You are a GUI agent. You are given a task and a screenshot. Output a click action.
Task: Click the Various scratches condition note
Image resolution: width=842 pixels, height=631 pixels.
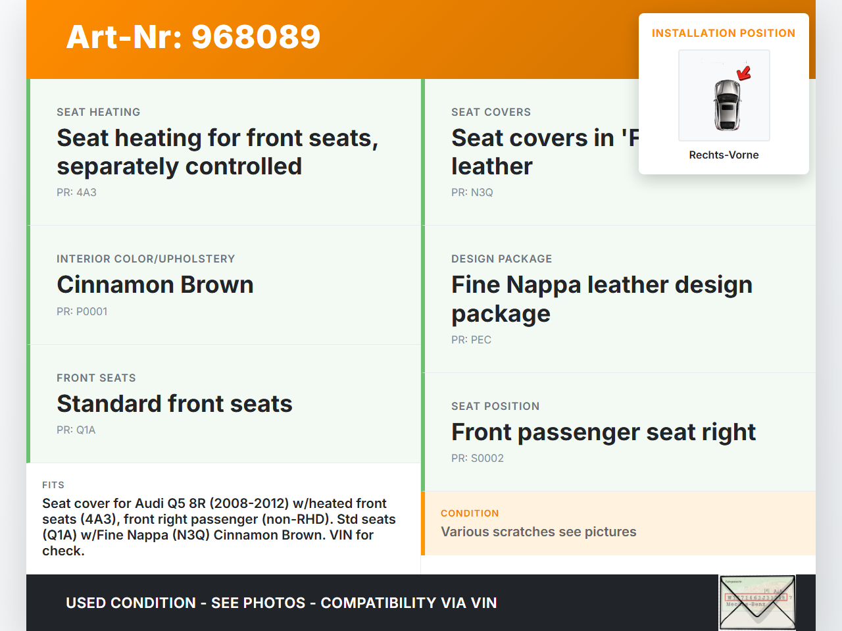538,532
